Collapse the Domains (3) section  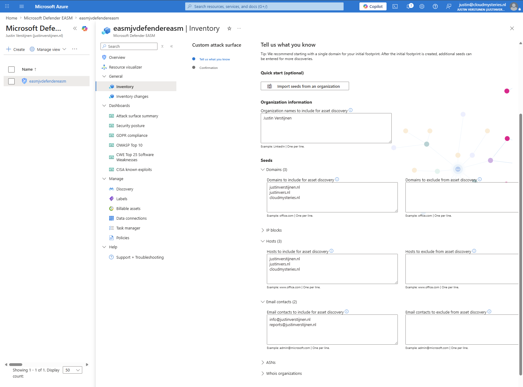274,170
